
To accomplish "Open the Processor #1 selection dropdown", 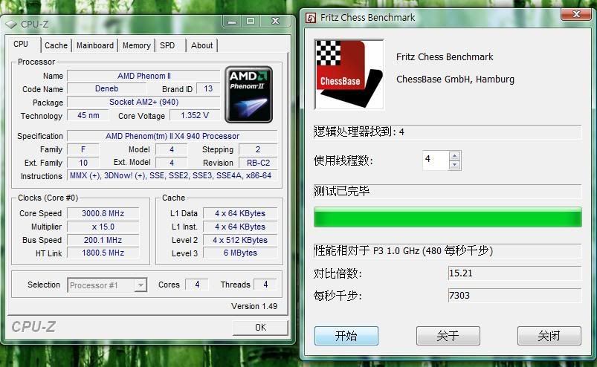I will 141,285.
